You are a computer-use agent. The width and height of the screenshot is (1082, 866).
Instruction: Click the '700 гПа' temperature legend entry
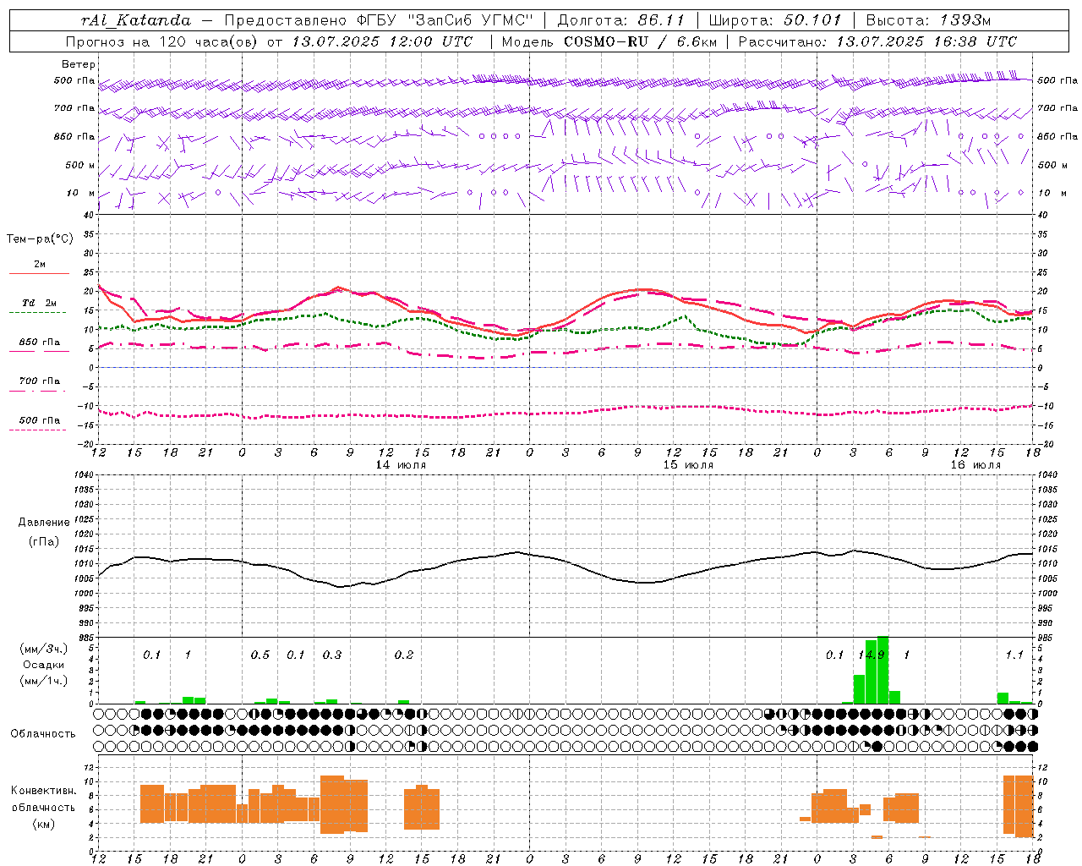[x=40, y=381]
